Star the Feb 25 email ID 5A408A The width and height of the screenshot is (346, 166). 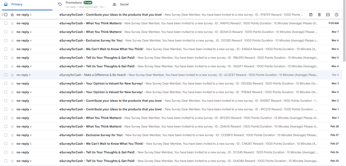tap(12, 161)
